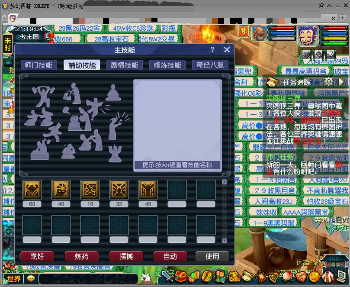Click the 摆摊 stall button
Image resolution: width=350 pixels, height=287 pixels.
point(126,256)
